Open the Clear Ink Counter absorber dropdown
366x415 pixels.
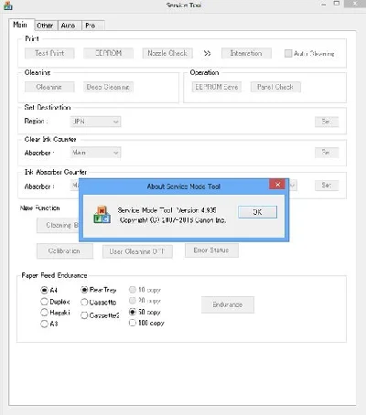[x=95, y=153]
